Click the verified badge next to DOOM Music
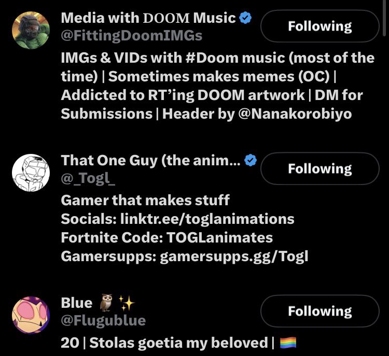389x356 pixels. click(245, 18)
